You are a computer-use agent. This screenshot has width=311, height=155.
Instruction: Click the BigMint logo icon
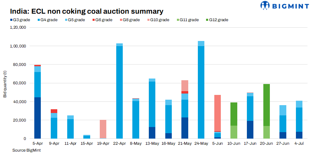point(265,5)
